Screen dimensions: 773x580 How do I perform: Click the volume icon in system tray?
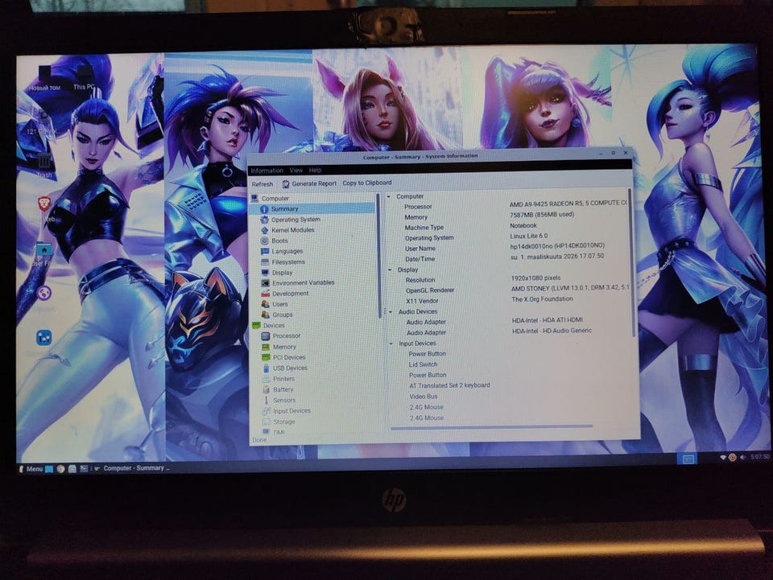coord(742,458)
